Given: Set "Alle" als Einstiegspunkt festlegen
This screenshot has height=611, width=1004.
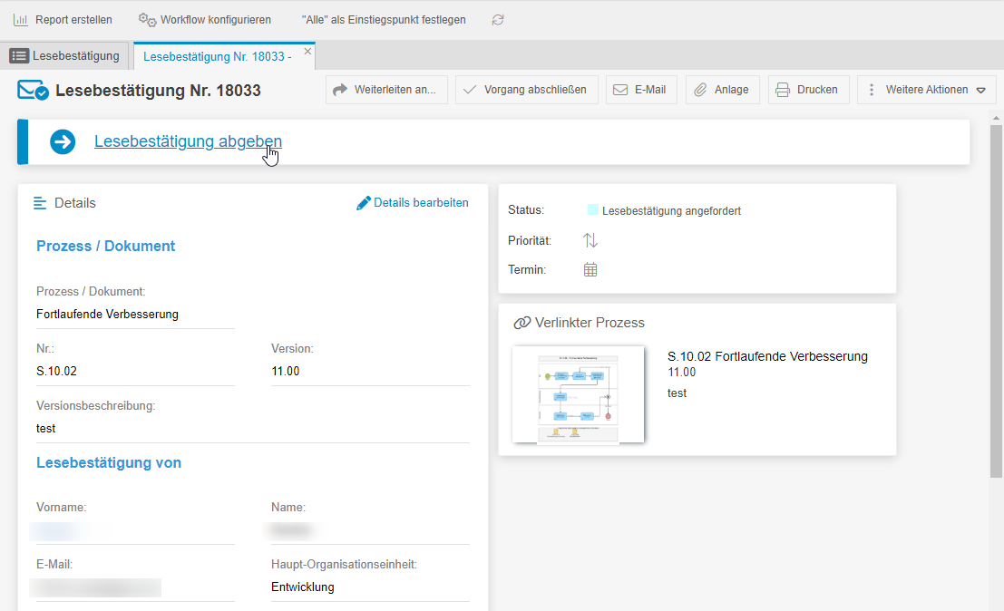Looking at the screenshot, I should [x=384, y=19].
